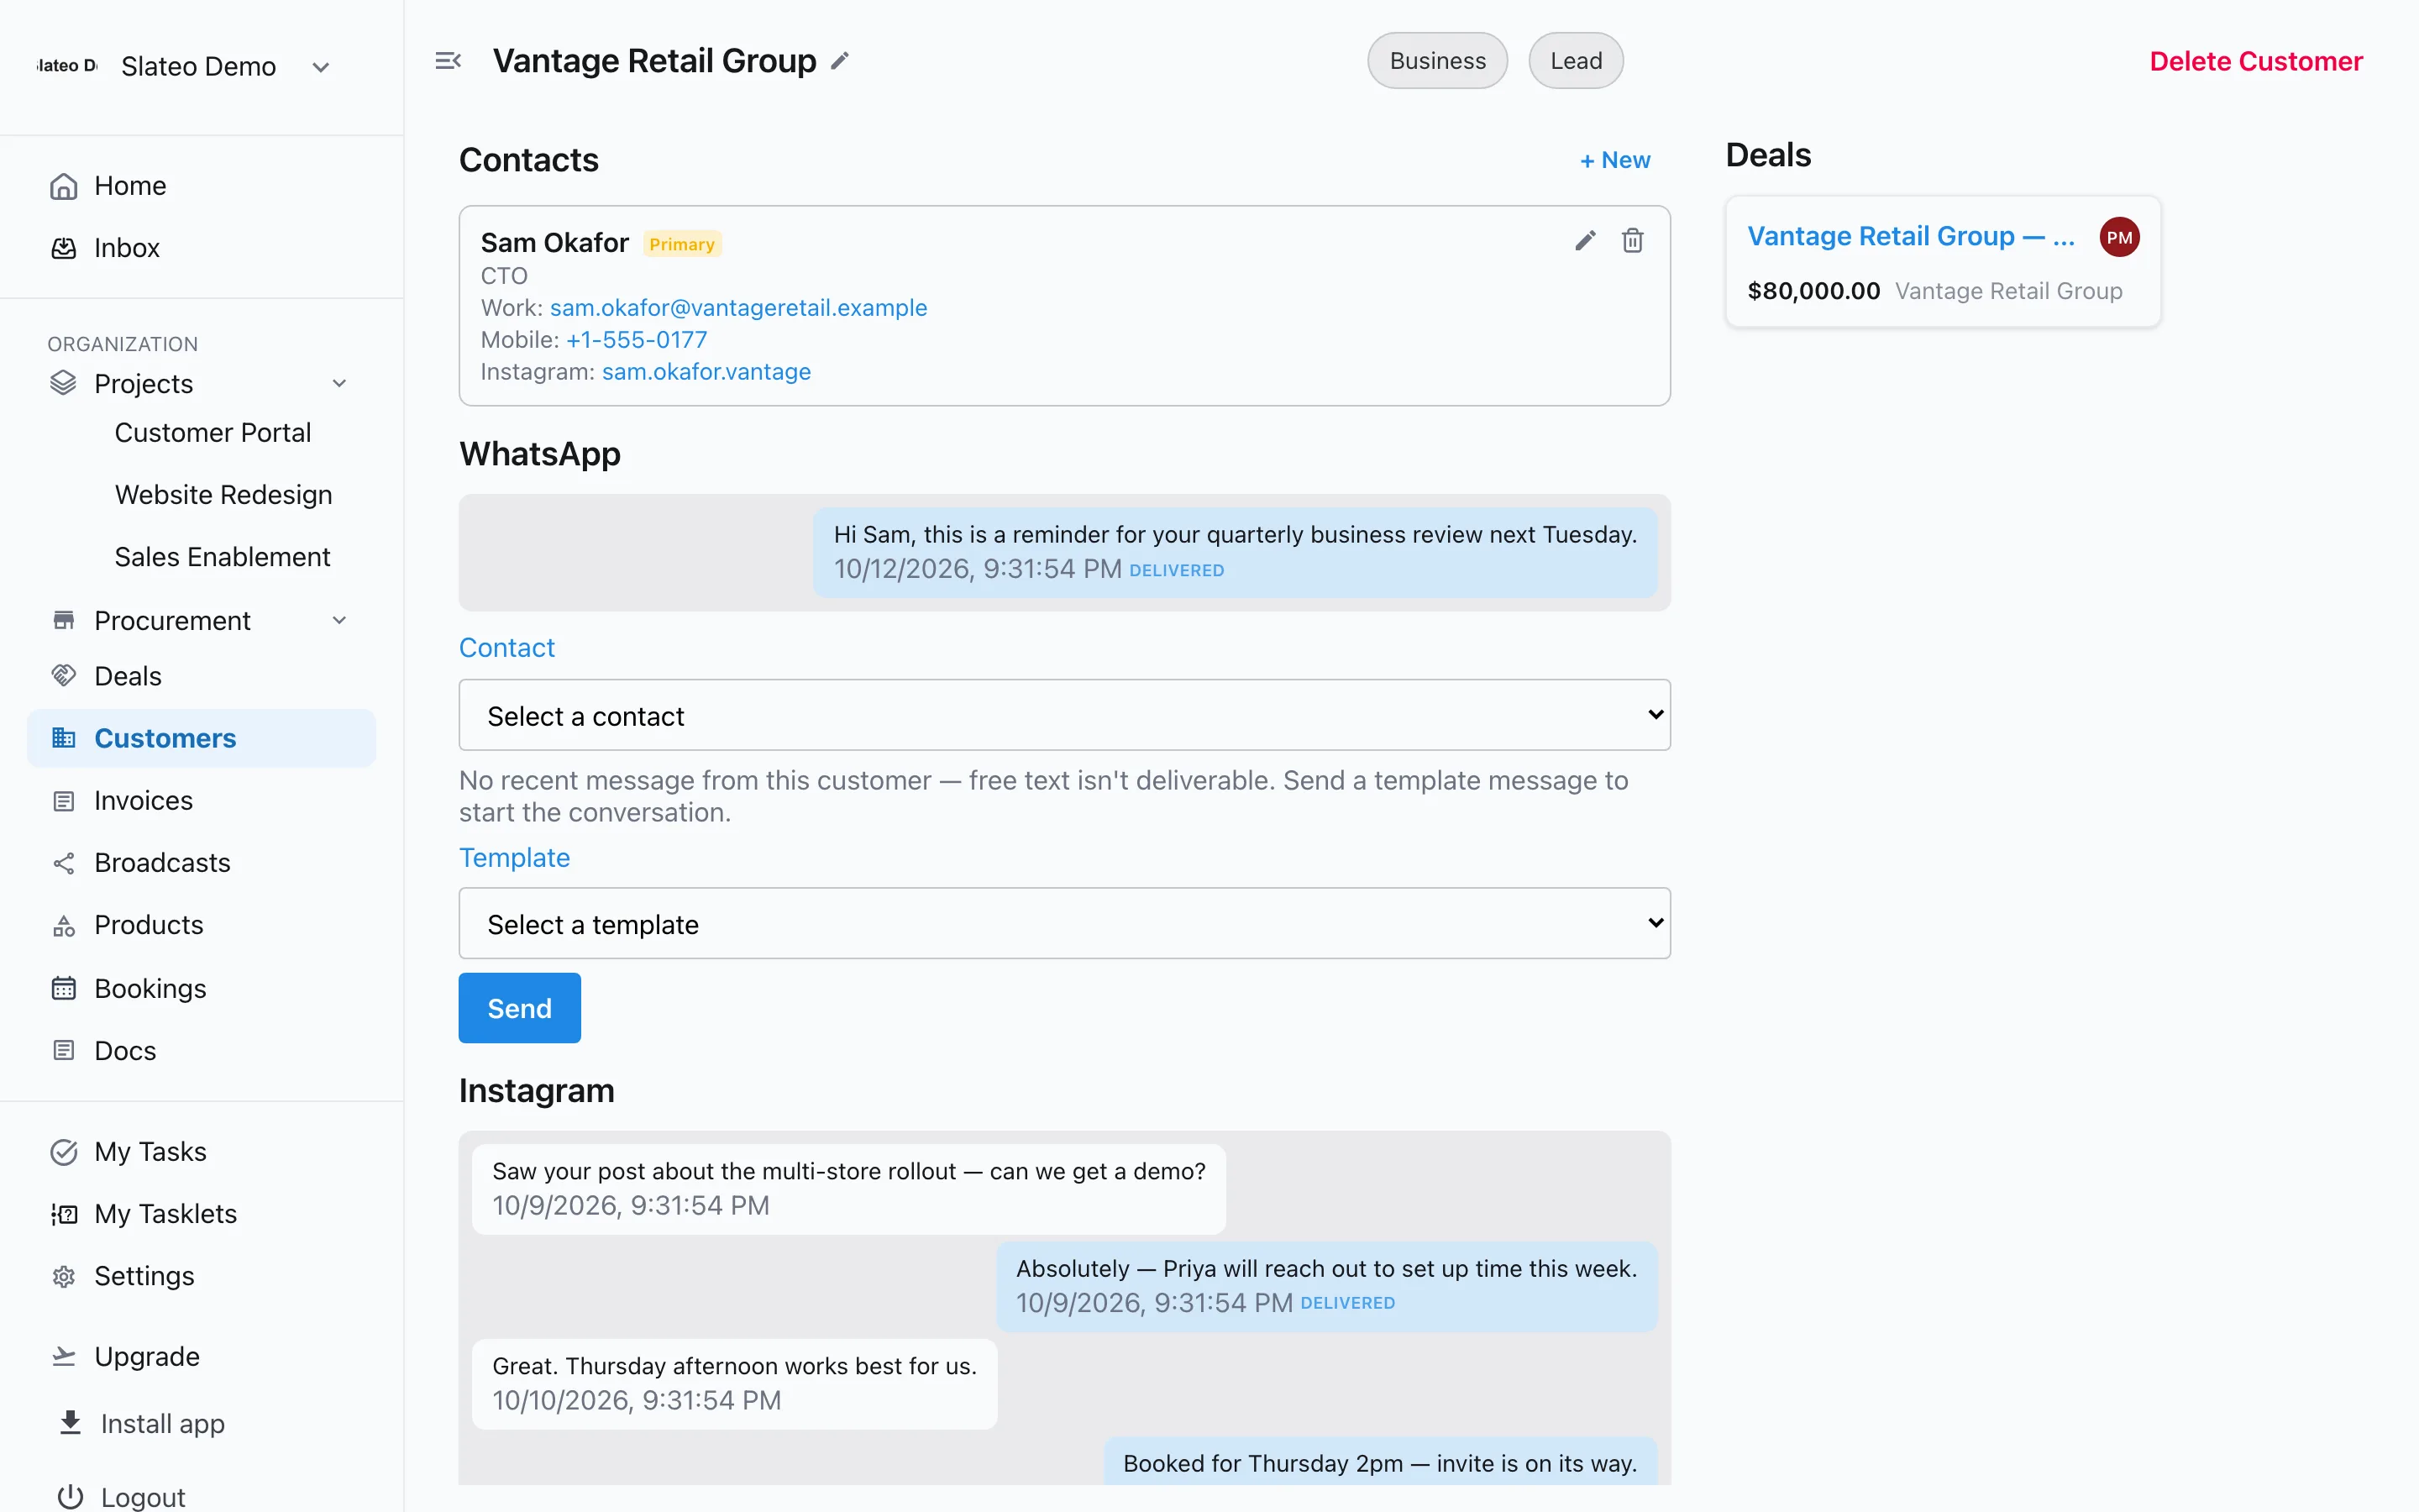Image resolution: width=2419 pixels, height=1512 pixels.
Task: Click Delete Customer
Action: [2256, 61]
